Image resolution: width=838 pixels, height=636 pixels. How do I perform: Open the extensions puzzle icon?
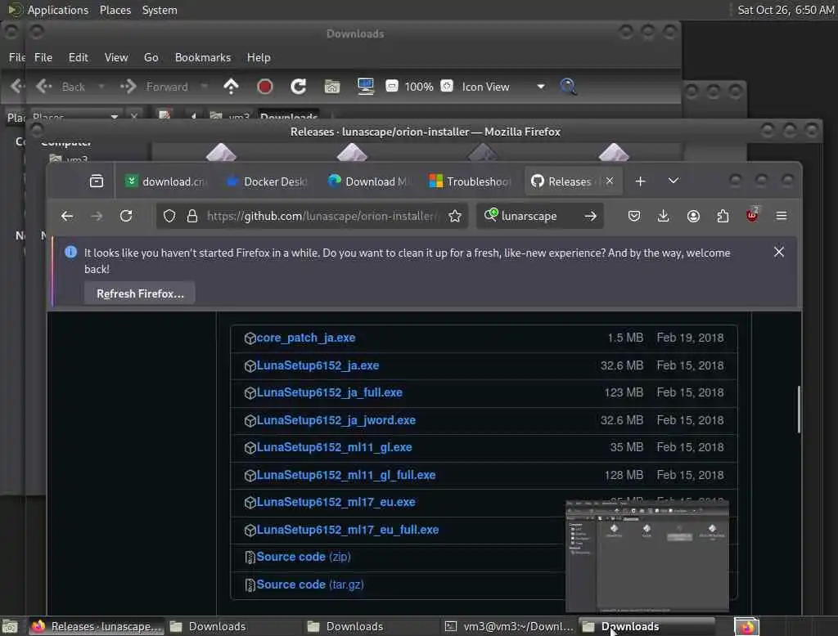(x=723, y=216)
